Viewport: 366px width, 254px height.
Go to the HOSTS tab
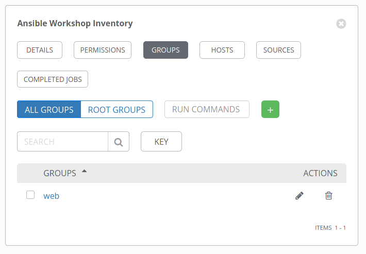tap(222, 50)
